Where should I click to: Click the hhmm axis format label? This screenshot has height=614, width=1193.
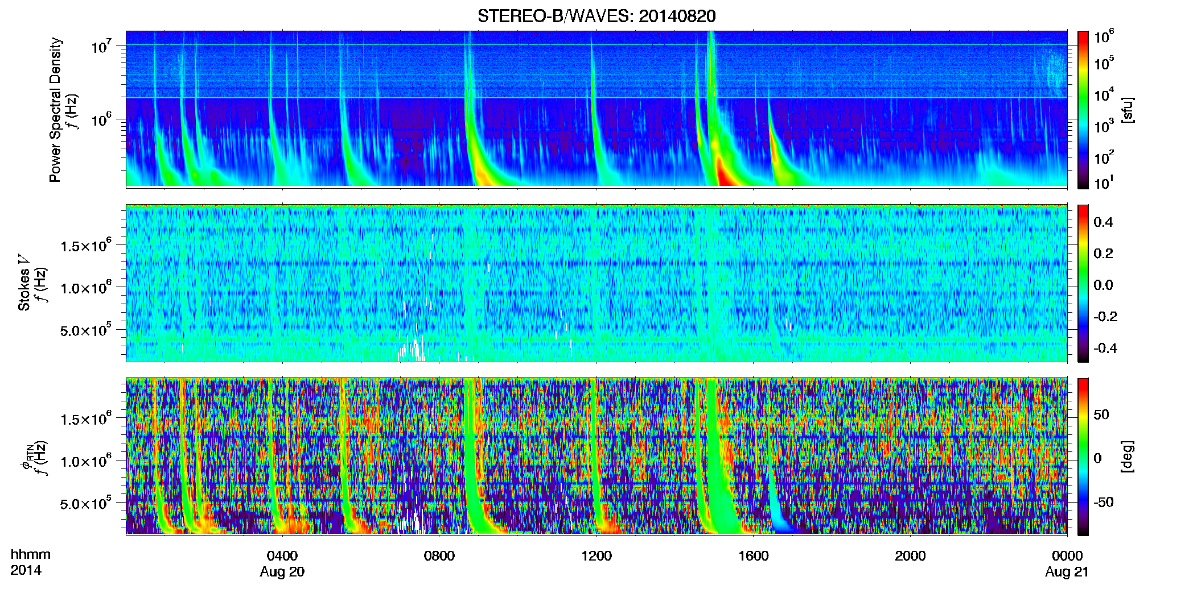tap(31, 554)
